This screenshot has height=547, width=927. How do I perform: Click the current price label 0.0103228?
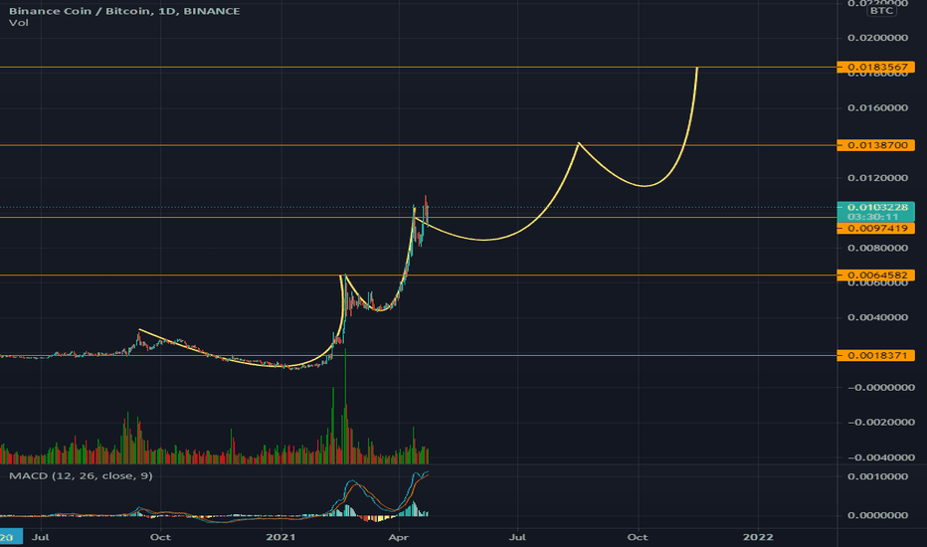point(876,207)
